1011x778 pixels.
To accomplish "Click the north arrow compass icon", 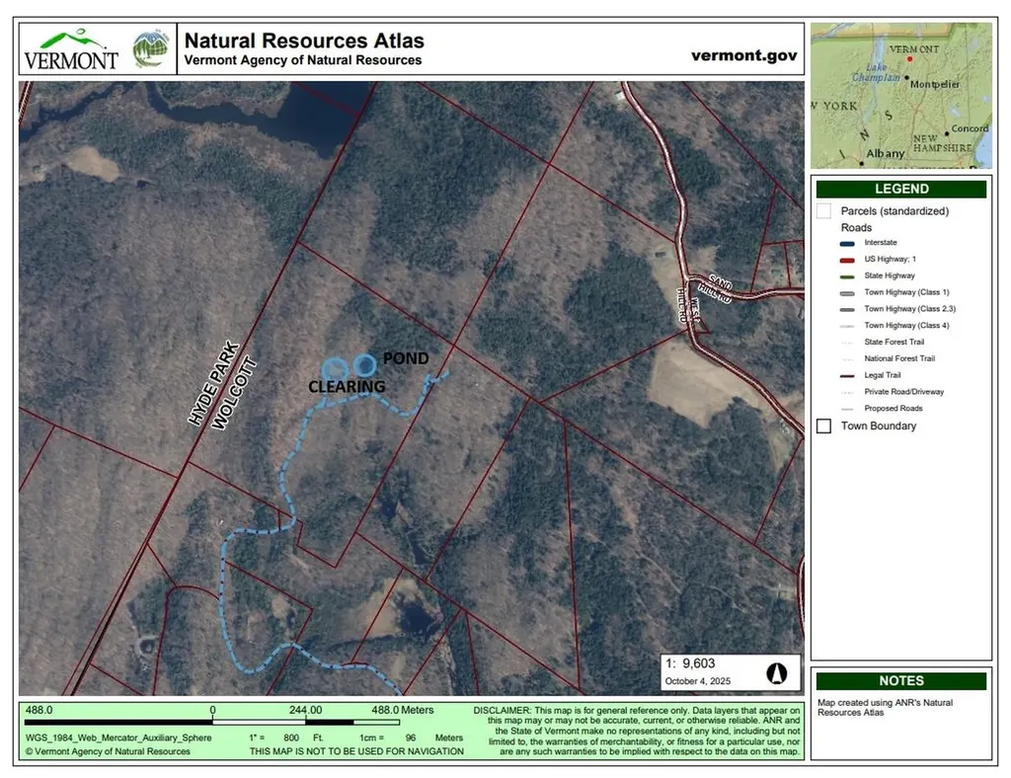I will [x=776, y=673].
